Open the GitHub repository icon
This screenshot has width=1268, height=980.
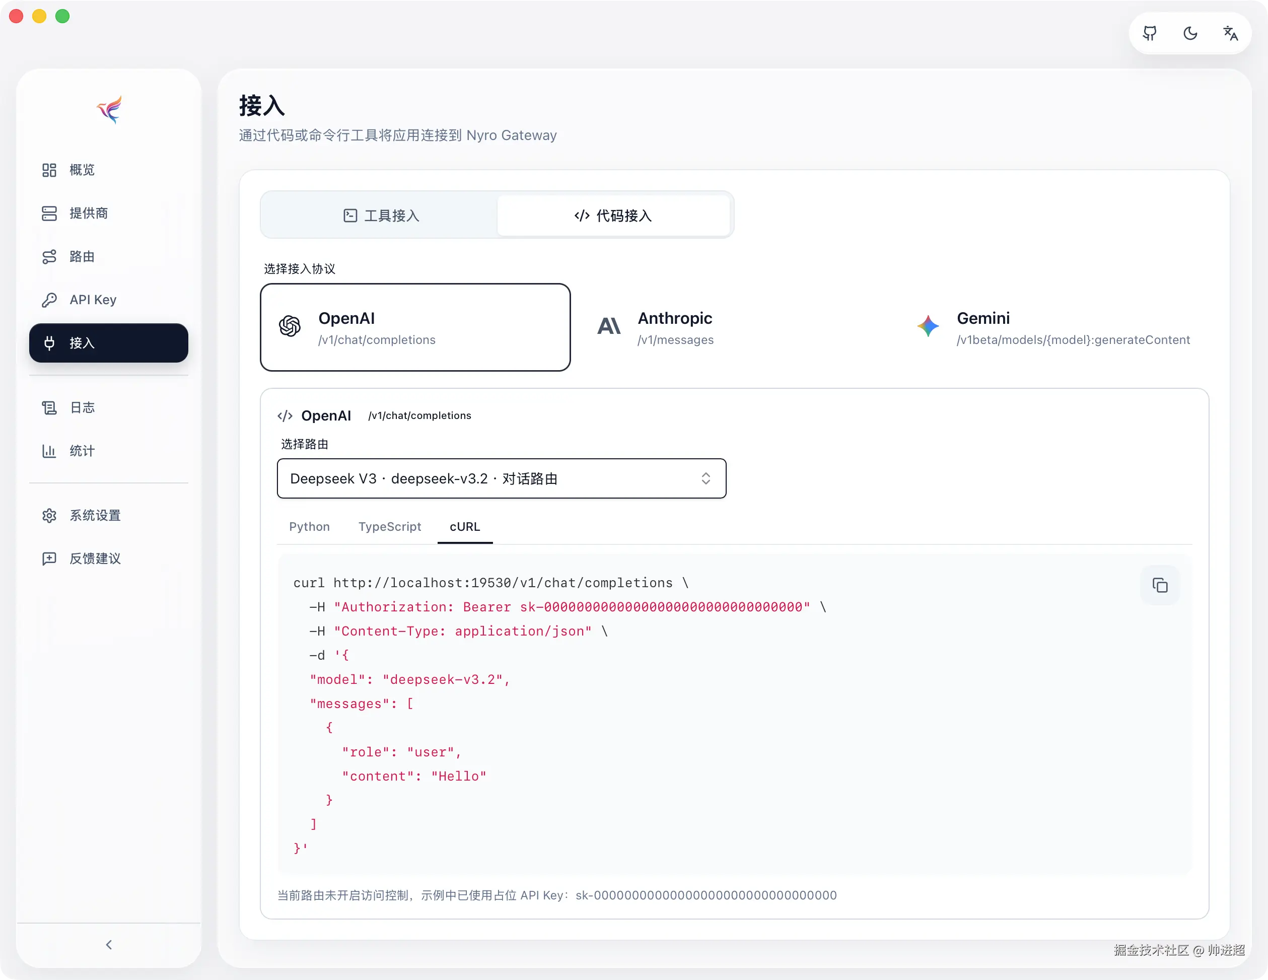point(1150,33)
